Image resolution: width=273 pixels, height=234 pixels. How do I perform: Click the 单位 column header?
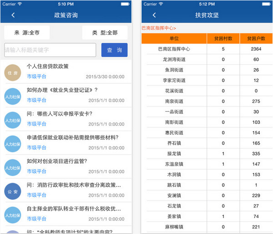coord(174,38)
